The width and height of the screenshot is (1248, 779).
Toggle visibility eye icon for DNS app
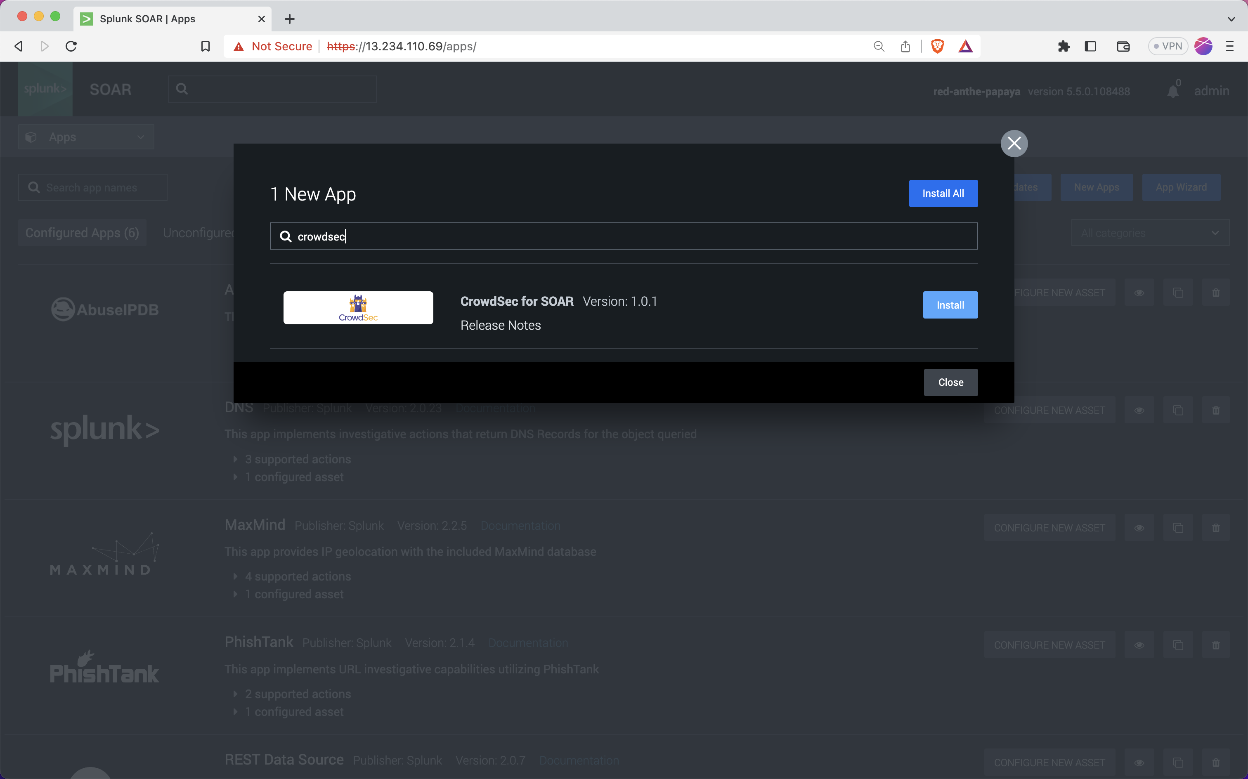pyautogui.click(x=1139, y=411)
